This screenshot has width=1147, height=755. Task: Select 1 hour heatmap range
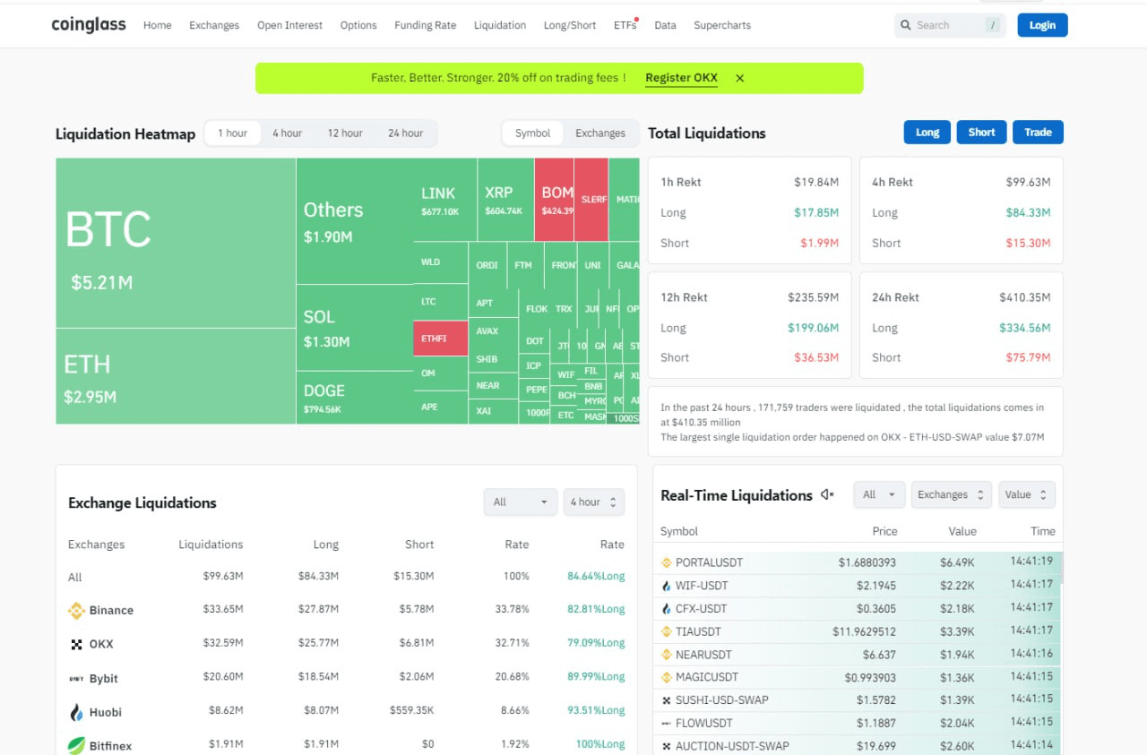click(x=232, y=133)
